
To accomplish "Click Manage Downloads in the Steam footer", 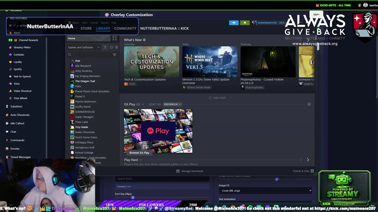I will pos(190,171).
